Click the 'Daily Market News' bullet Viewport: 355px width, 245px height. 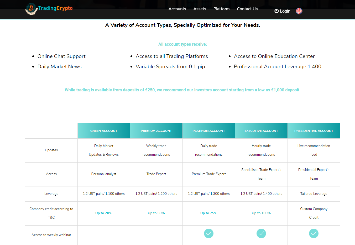60,66
